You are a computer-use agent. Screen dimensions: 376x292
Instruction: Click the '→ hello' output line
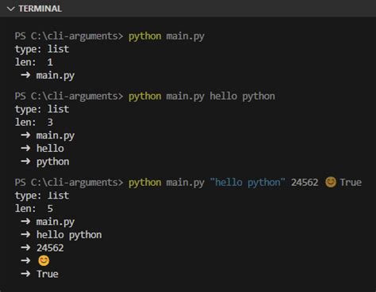coord(42,149)
